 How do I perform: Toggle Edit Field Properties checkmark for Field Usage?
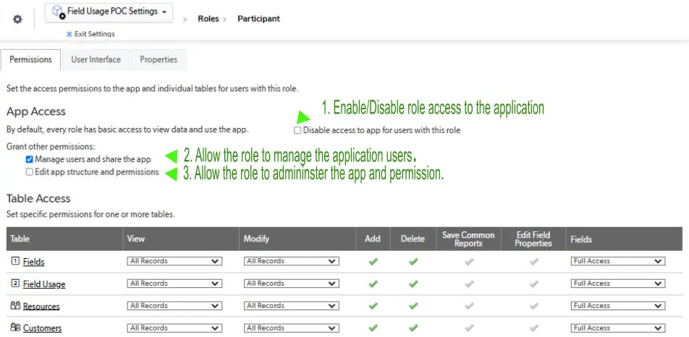coord(533,284)
